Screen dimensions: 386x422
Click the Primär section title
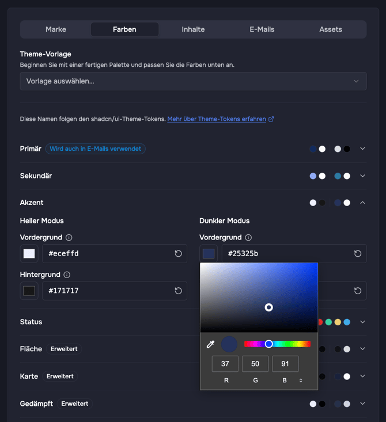point(31,149)
